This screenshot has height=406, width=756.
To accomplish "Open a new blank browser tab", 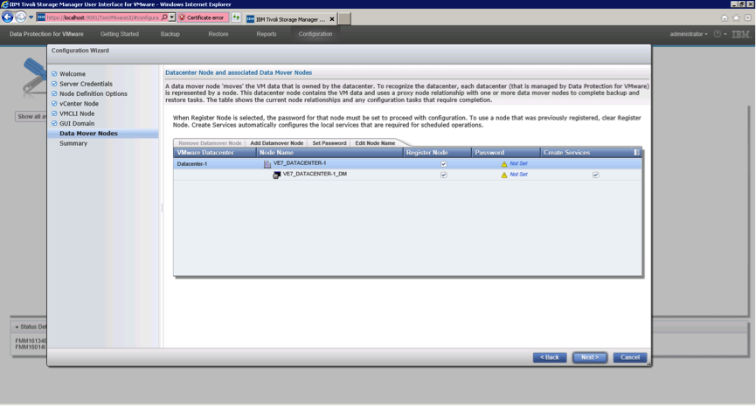I will click(x=344, y=19).
